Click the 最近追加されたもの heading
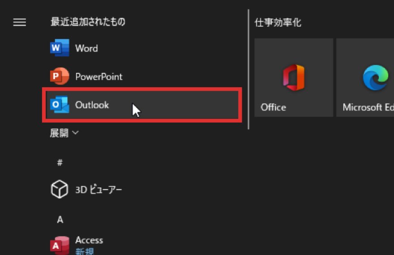The image size is (394, 255). pyautogui.click(x=88, y=22)
